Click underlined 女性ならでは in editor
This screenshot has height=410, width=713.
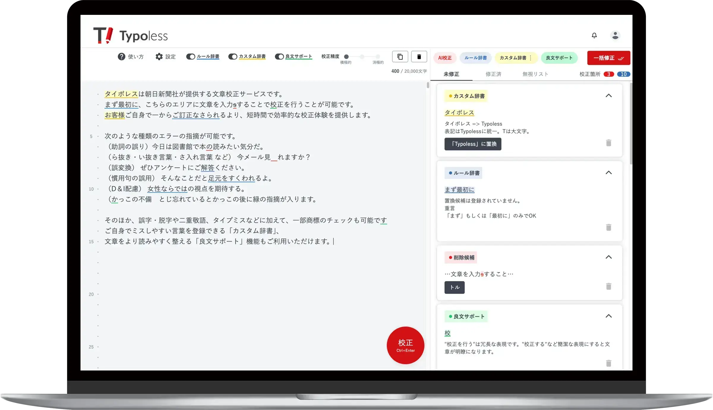[168, 189]
